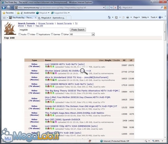Click Internet zone globe icon in status bar

pos(101,141)
